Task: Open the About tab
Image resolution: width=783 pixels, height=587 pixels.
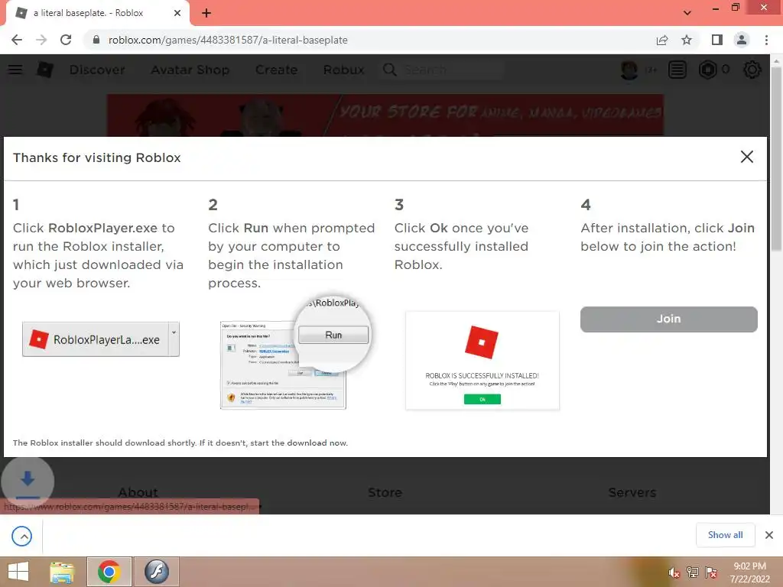Action: [x=138, y=493]
